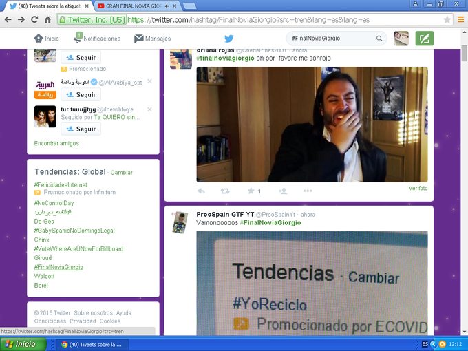Compose a new tweet with the green button
Screen dimensions: 468x351
[x=424, y=39]
